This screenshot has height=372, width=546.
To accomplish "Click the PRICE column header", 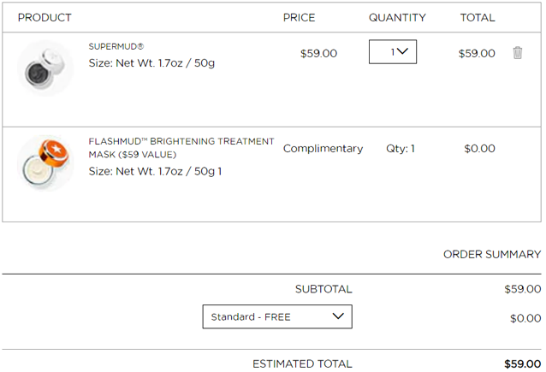I will tap(299, 17).
